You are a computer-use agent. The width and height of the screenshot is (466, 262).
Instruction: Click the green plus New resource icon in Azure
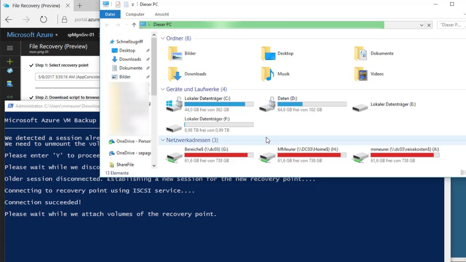(10, 61)
